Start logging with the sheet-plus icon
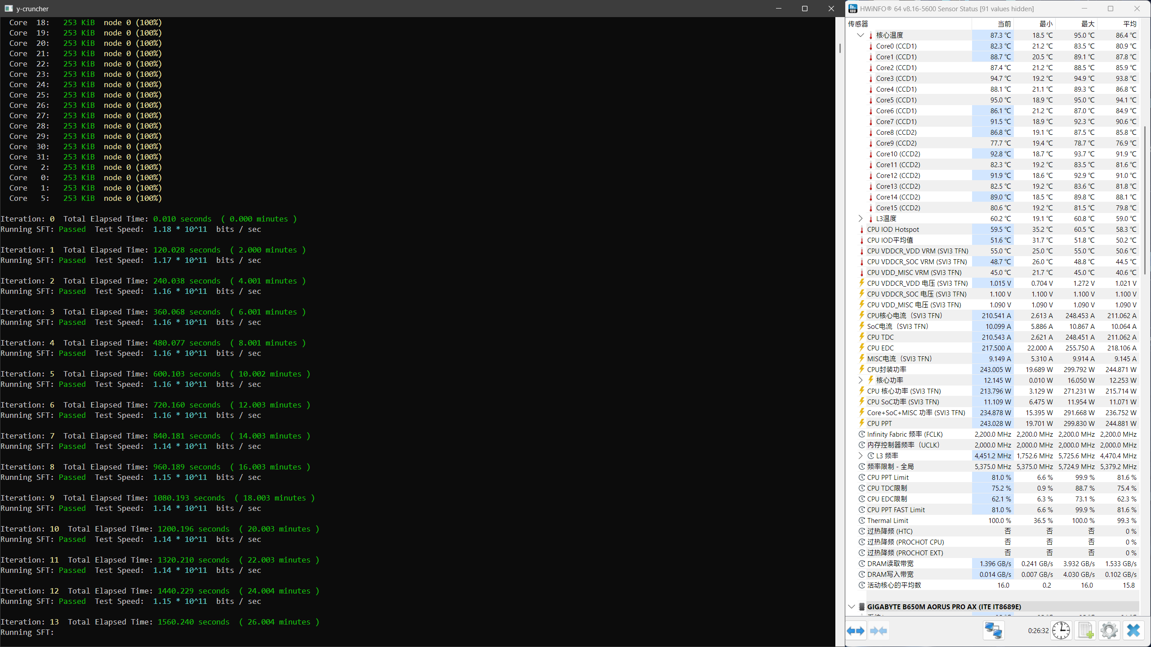Image resolution: width=1151 pixels, height=647 pixels. tap(1085, 631)
